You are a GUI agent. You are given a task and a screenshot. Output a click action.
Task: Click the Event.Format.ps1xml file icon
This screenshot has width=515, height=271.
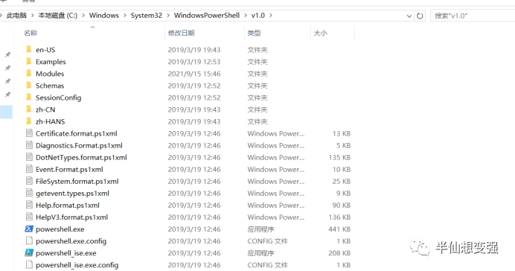pyautogui.click(x=29, y=169)
